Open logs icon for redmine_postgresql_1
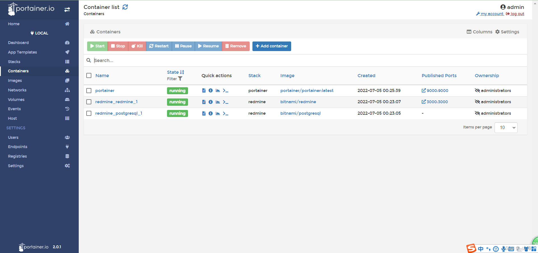538x253 pixels. (x=204, y=113)
